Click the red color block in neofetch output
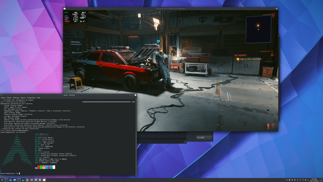Image resolution: width=323 pixels, height=182 pixels. pos(39,167)
